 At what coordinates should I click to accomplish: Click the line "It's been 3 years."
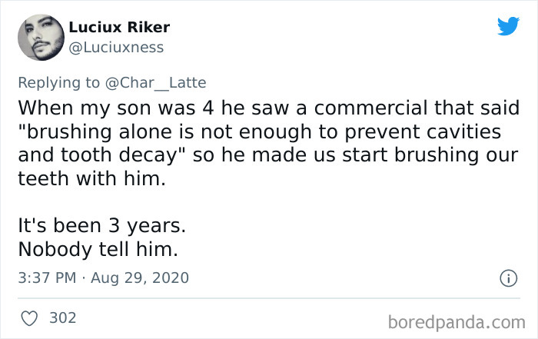pos(102,228)
